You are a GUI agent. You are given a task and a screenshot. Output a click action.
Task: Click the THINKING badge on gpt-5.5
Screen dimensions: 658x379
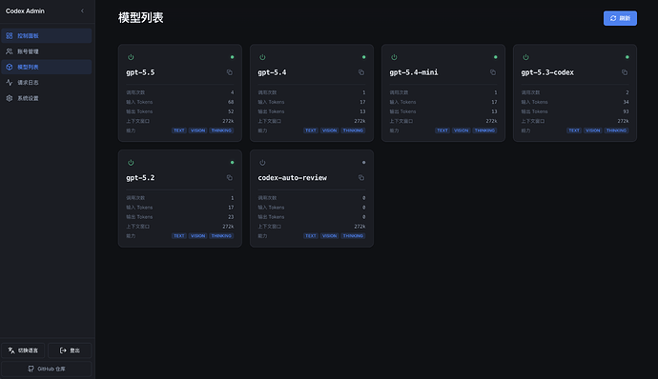tap(221, 130)
